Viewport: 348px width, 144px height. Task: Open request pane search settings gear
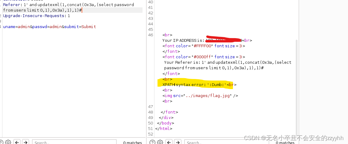(8, 142)
